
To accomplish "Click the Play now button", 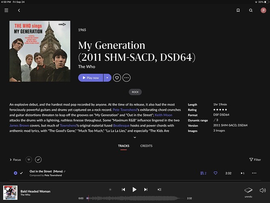I will pos(90,78).
